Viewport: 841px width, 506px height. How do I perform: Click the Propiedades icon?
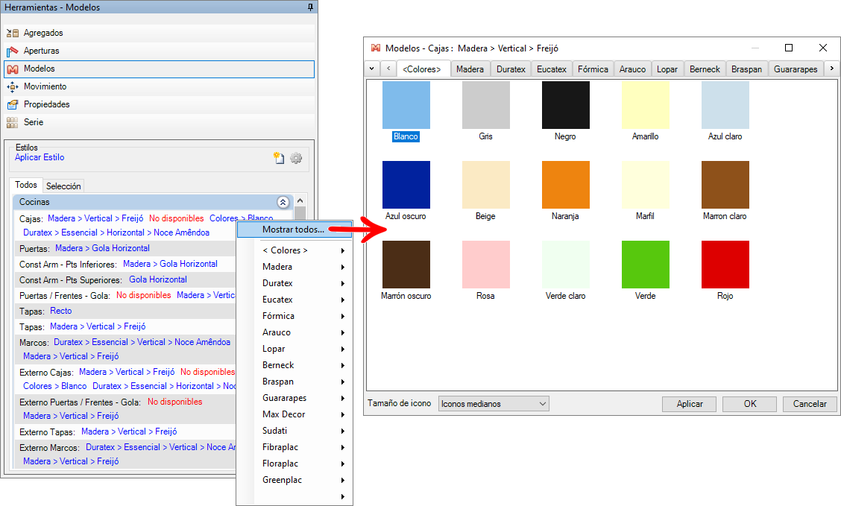[13, 104]
